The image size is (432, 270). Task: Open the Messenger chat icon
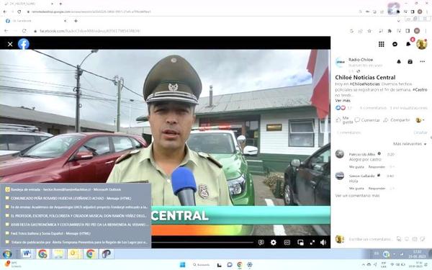pos(395,44)
